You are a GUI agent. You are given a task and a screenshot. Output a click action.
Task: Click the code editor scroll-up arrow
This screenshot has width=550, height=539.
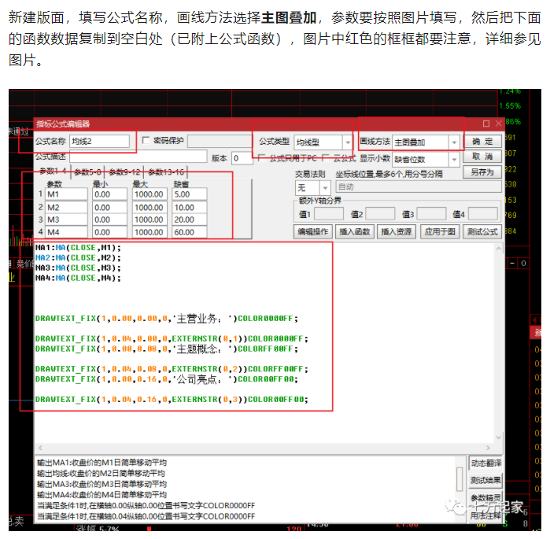point(499,249)
